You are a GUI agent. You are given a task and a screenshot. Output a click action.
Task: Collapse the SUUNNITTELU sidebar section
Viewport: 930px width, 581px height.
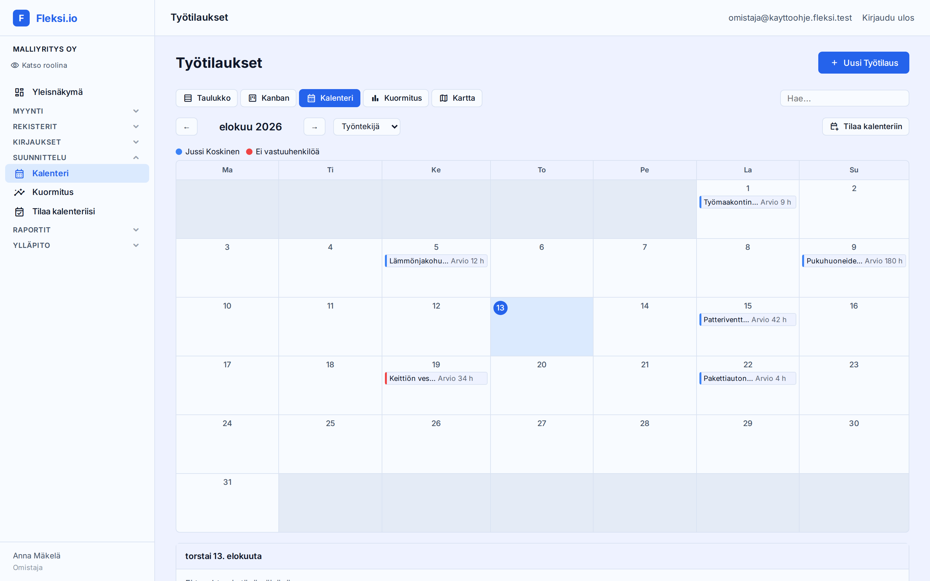(76, 158)
